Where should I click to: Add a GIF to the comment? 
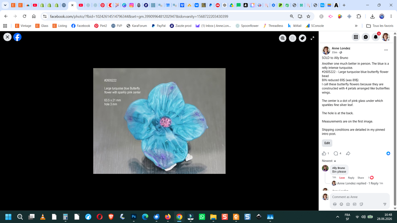[355, 204]
